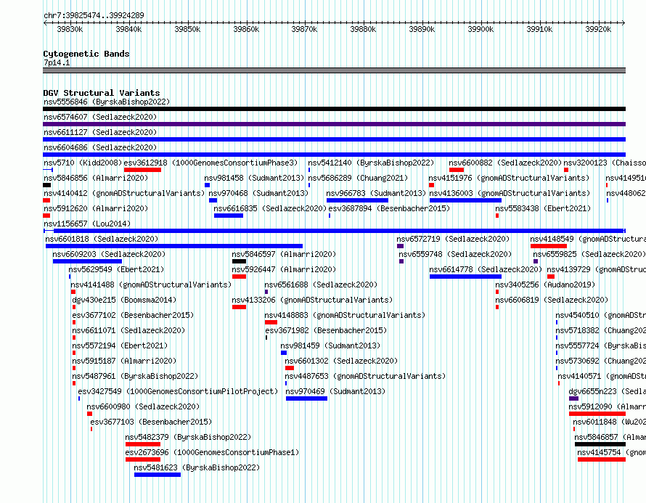Open the nsv6606819 (Sedlazeck2020) label
Viewport: 646px width, 503px height.
[x=552, y=300]
